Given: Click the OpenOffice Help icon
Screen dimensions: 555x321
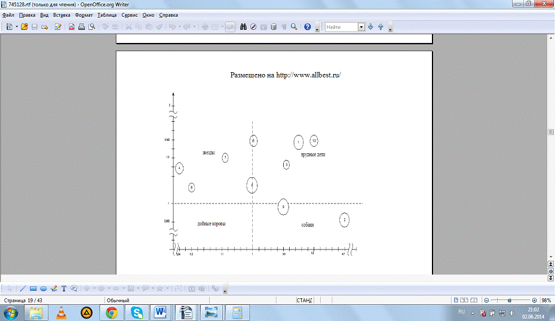Looking at the screenshot, I should click(307, 27).
